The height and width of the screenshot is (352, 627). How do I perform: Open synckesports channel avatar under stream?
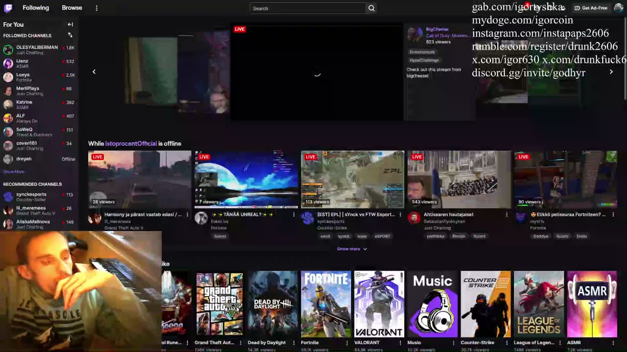[x=308, y=219]
